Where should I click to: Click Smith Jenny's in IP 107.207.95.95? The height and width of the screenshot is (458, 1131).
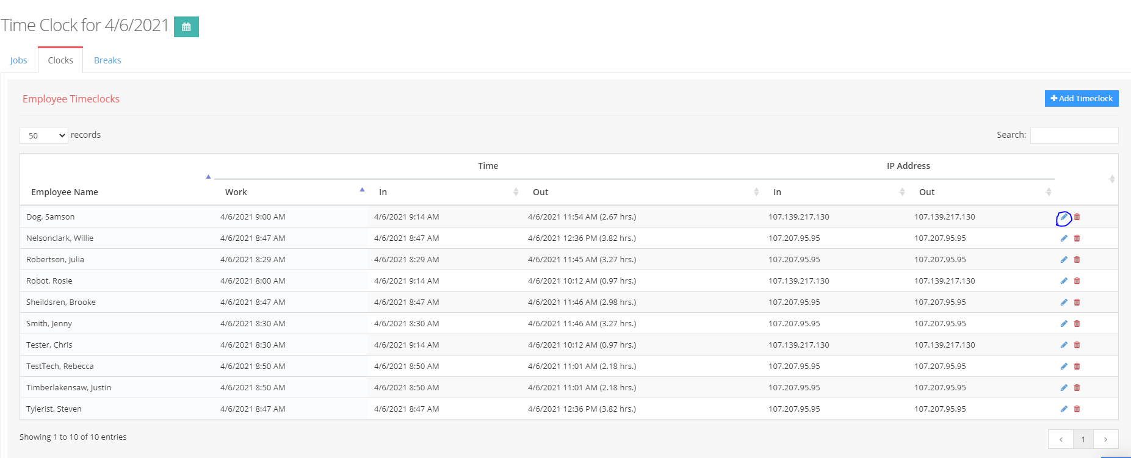click(794, 324)
